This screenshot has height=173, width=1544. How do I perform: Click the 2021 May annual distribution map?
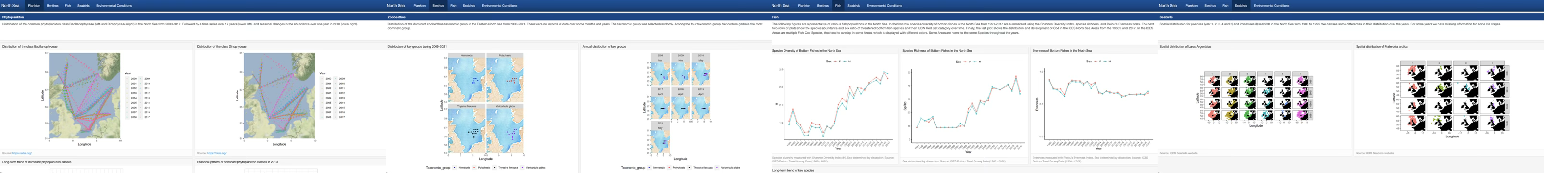click(660, 141)
